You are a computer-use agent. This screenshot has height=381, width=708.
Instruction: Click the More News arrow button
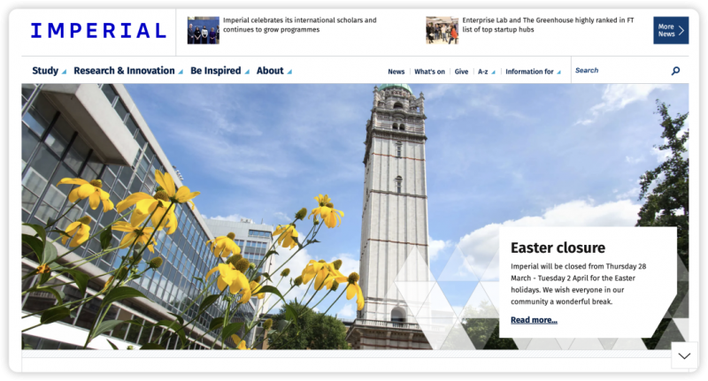[x=671, y=30]
